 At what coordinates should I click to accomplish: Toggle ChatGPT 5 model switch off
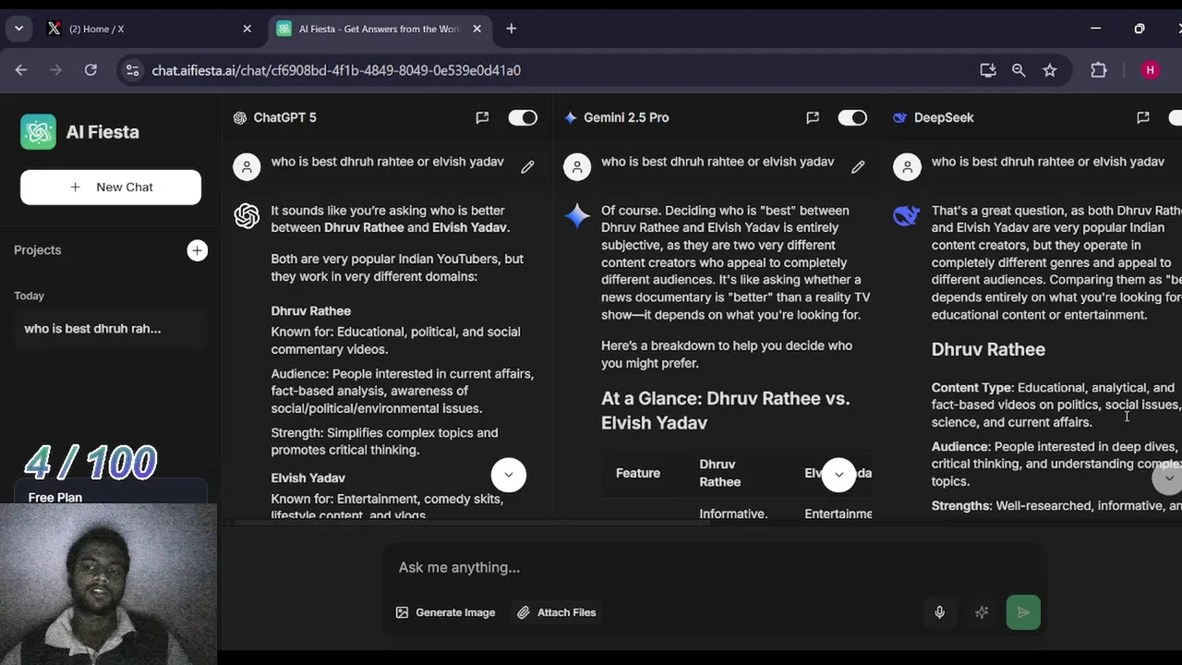(x=523, y=117)
